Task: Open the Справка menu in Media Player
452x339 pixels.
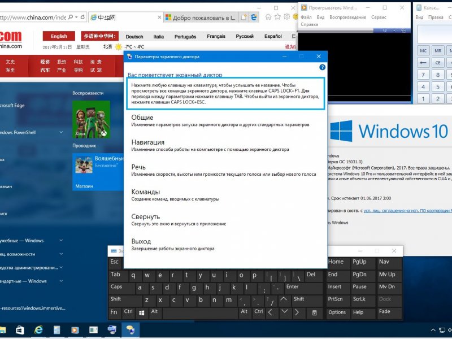Action: [x=309, y=24]
